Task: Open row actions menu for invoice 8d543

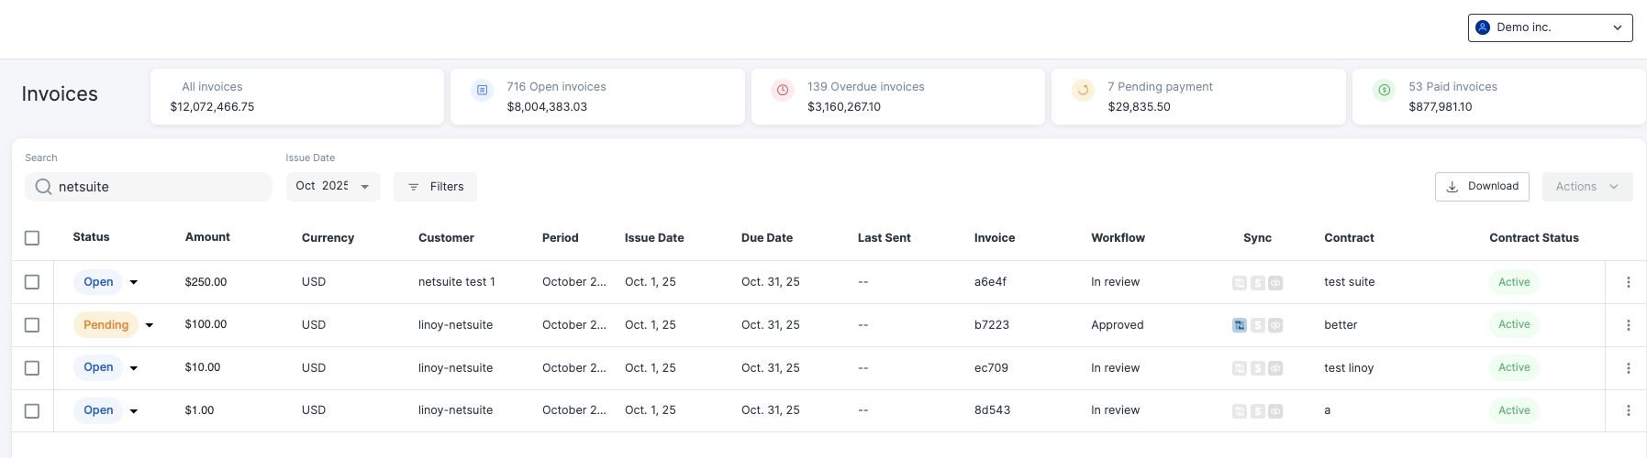Action: [1628, 411]
